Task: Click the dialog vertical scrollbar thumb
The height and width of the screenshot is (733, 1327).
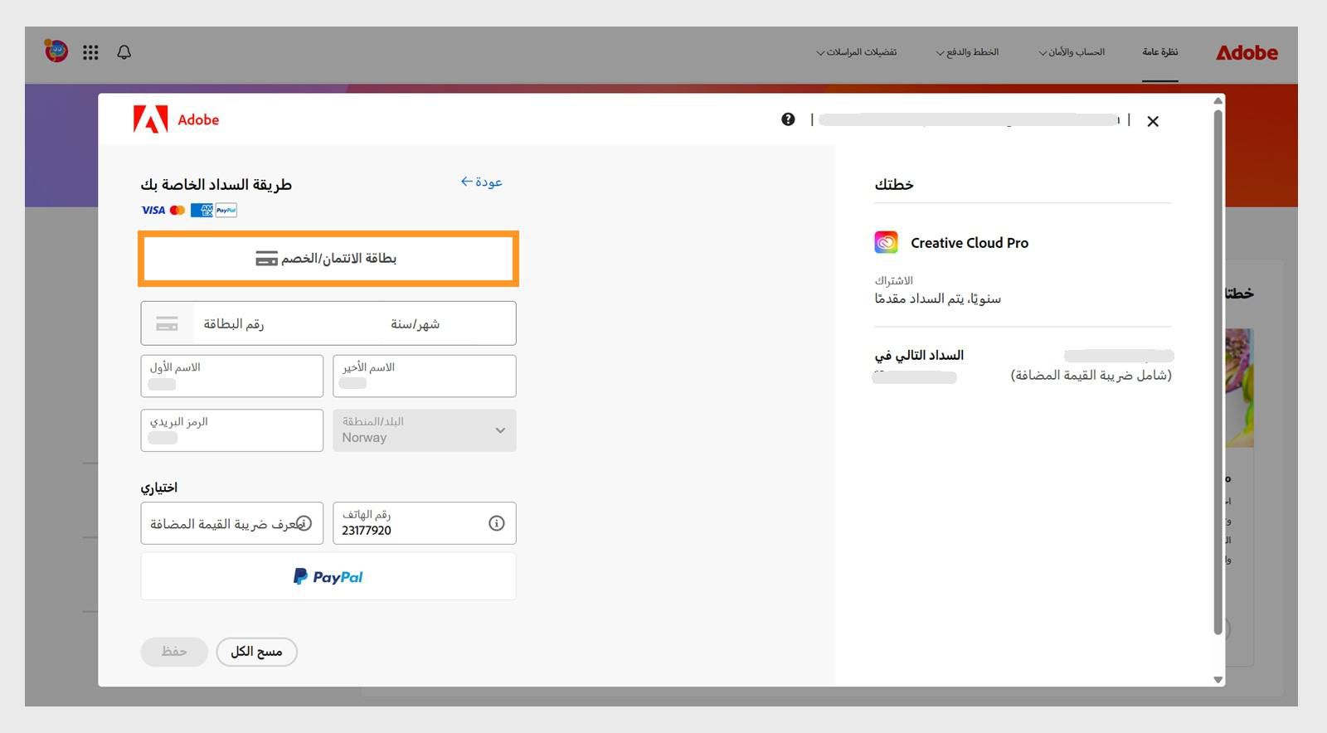Action: (x=1218, y=372)
